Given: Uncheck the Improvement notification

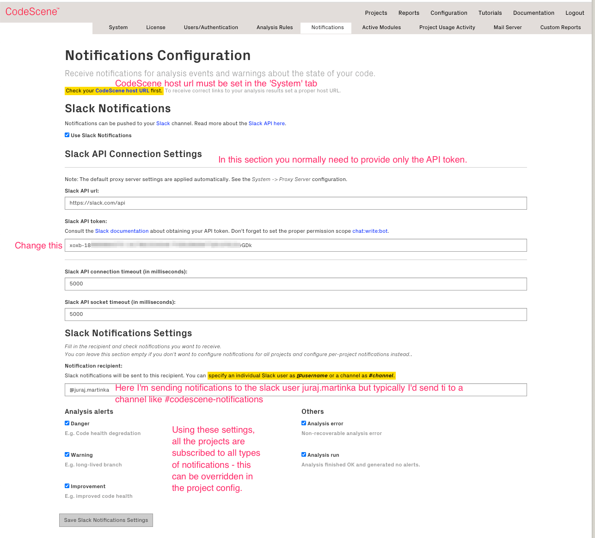Looking at the screenshot, I should pyautogui.click(x=67, y=485).
